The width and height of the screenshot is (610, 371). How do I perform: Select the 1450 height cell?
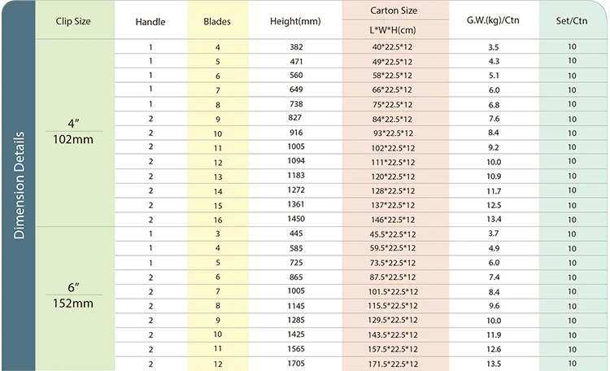296,219
